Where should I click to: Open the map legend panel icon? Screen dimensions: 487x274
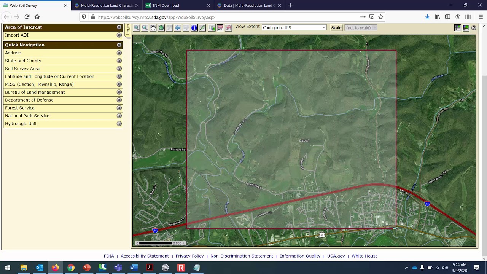tap(458, 28)
